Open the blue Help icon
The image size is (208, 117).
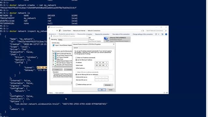pyautogui.click(x=166, y=34)
